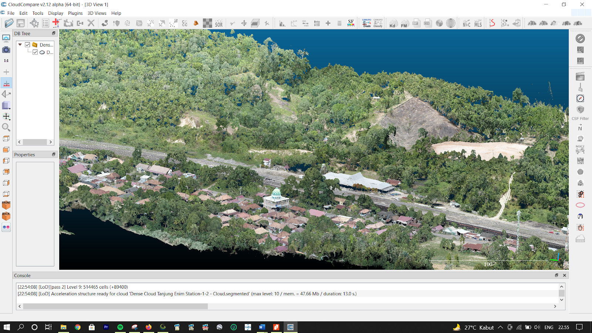Viewport: 592px width, 333px height.
Task: Open the 3D Views menu
Action: (x=97, y=13)
